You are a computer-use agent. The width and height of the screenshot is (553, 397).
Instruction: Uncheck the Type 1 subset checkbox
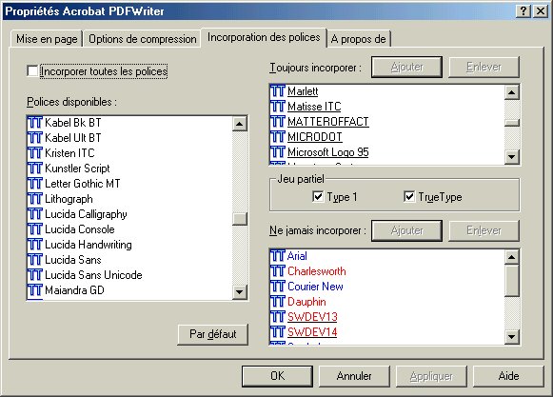coord(318,196)
